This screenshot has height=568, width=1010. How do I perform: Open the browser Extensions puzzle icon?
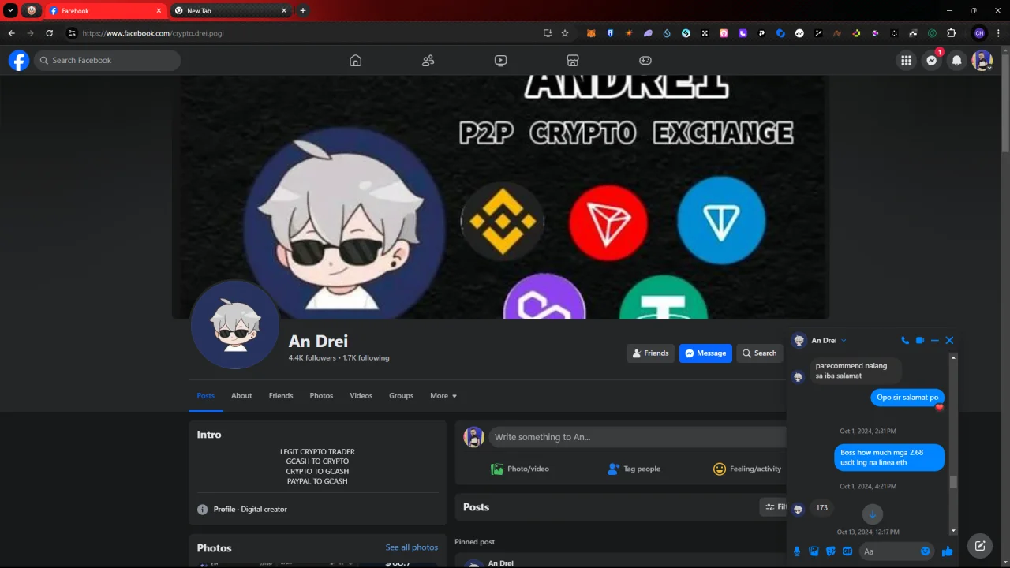coord(951,33)
